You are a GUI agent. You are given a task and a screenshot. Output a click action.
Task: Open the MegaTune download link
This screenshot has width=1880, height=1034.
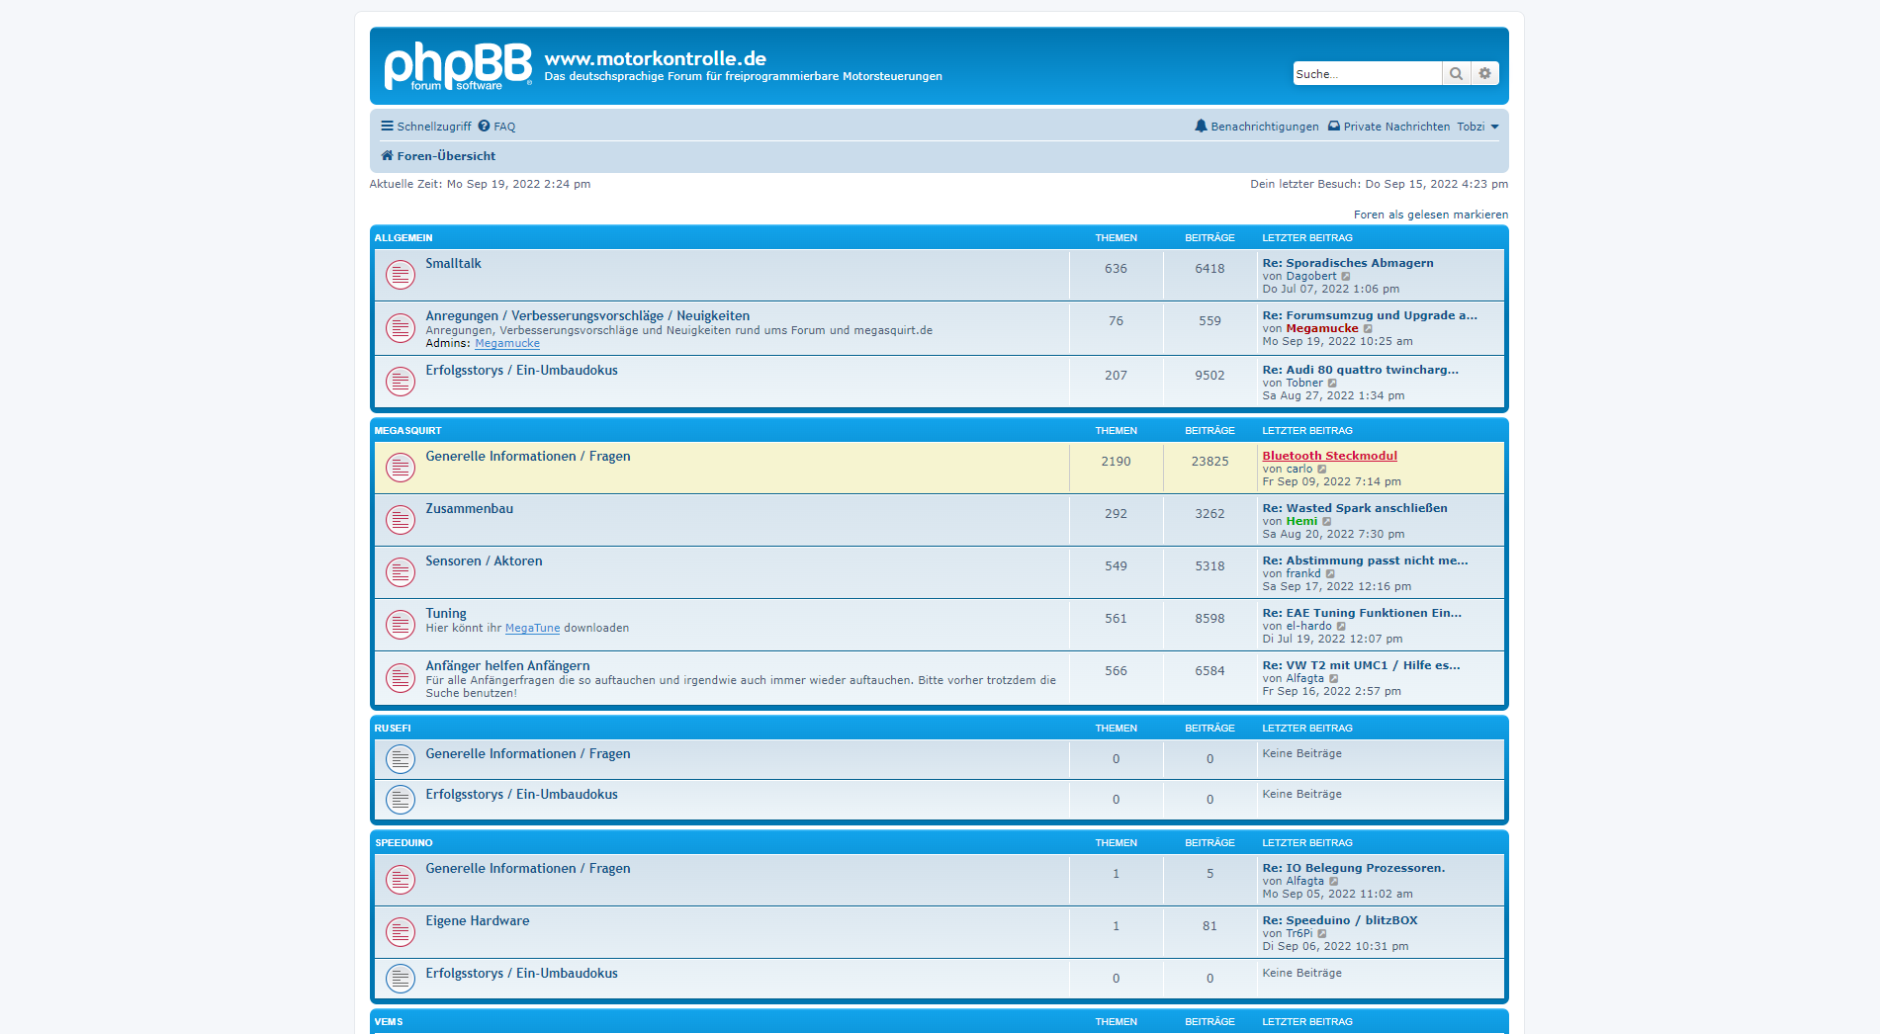(x=532, y=629)
